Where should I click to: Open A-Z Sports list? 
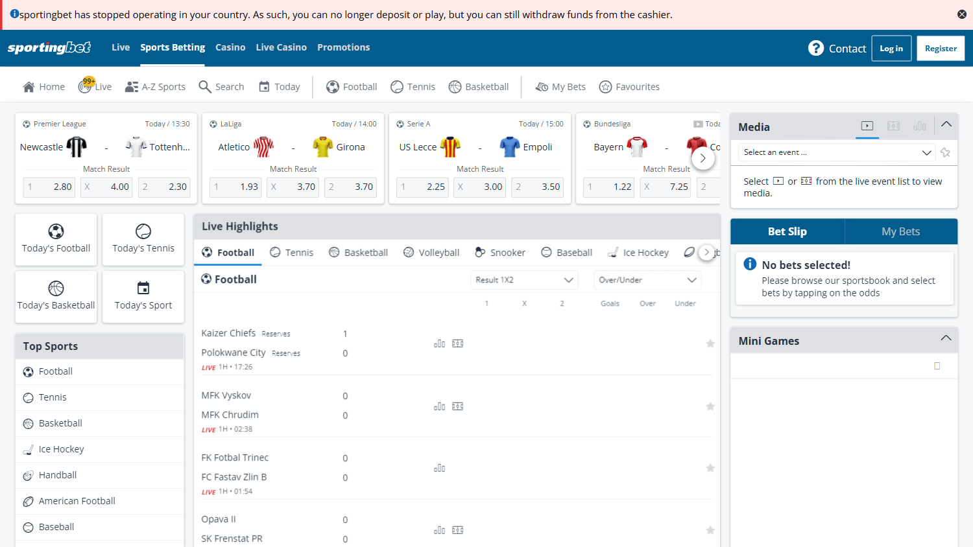pyautogui.click(x=155, y=87)
